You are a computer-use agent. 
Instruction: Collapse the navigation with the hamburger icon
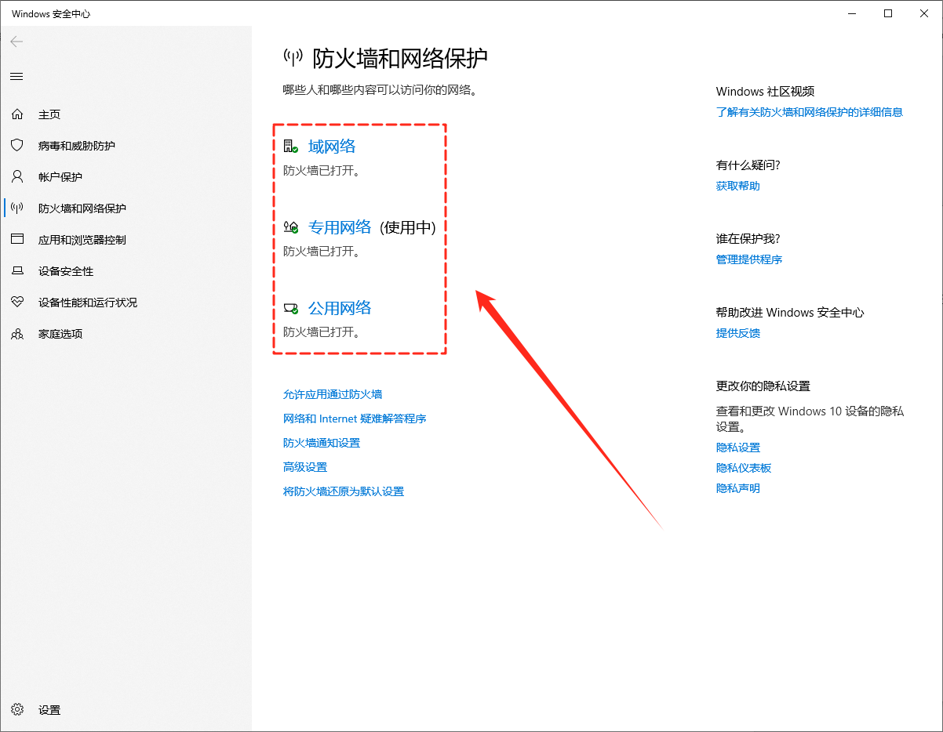pyautogui.click(x=16, y=76)
